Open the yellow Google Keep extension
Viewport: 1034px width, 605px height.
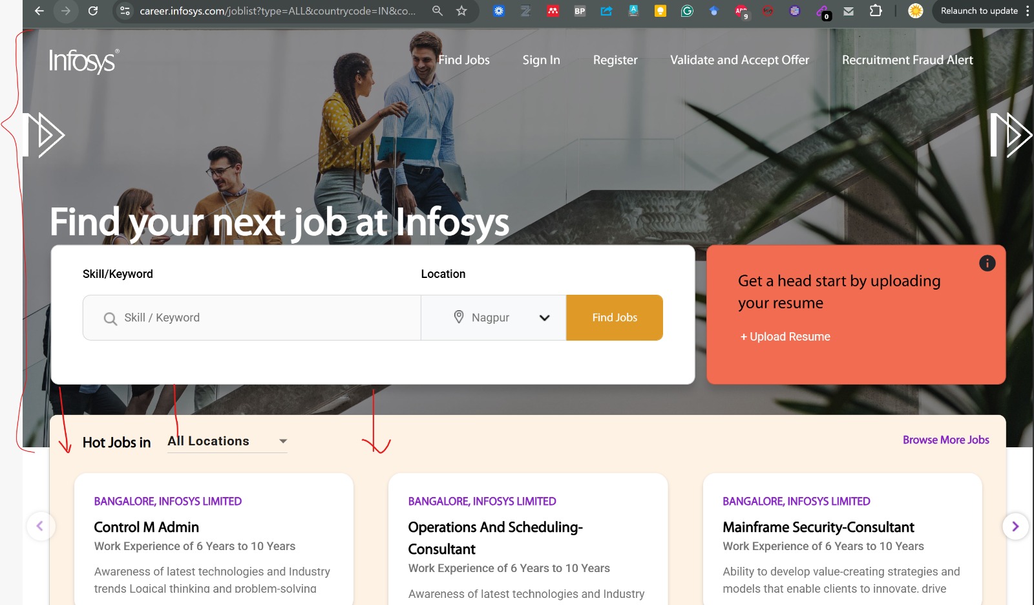660,11
